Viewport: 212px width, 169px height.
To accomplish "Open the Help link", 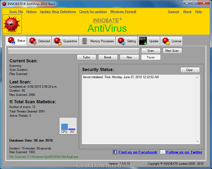I will [198, 12].
